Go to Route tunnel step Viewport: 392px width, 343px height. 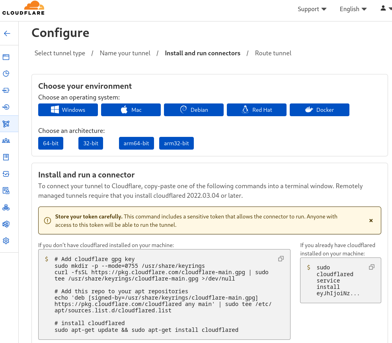pyautogui.click(x=273, y=53)
